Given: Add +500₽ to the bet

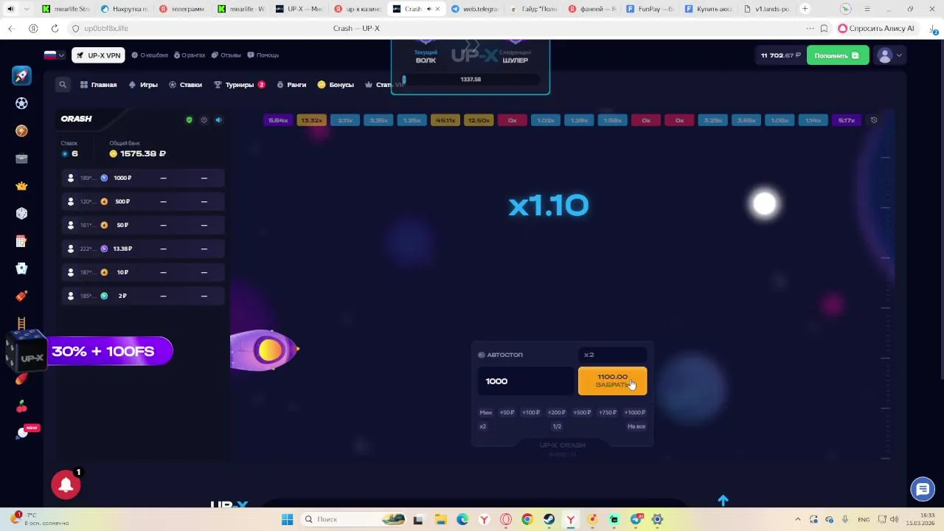Looking at the screenshot, I should [582, 412].
